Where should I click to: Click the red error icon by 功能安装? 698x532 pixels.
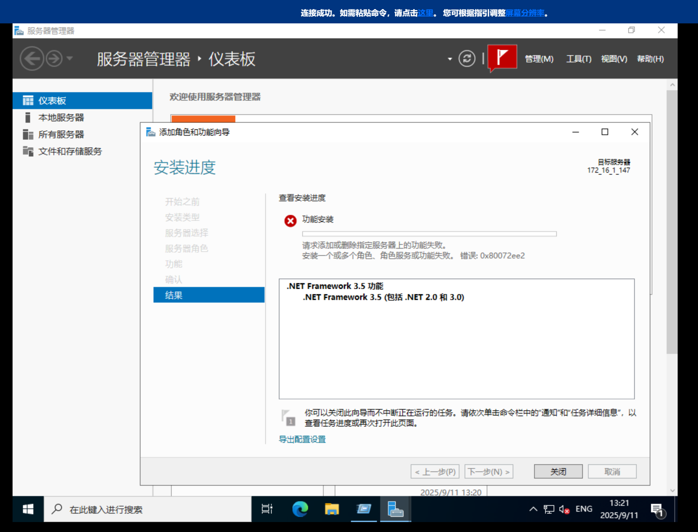click(x=290, y=221)
